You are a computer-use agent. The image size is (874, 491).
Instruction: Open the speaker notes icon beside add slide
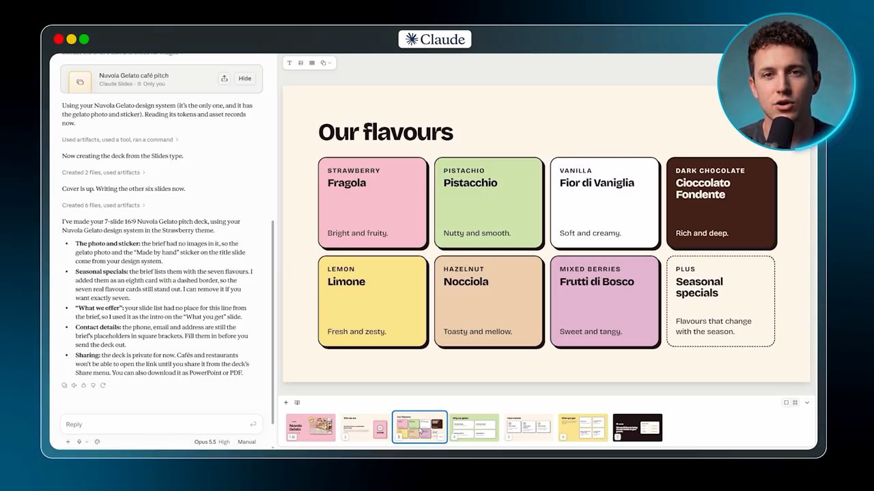[297, 402]
